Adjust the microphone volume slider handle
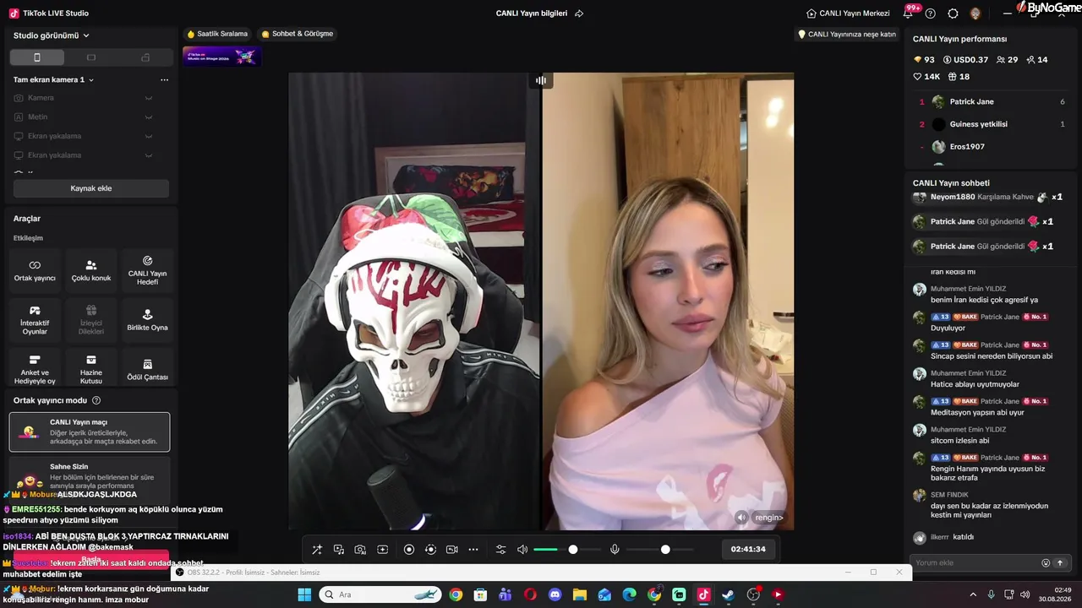The width and height of the screenshot is (1082, 608). coord(665,550)
